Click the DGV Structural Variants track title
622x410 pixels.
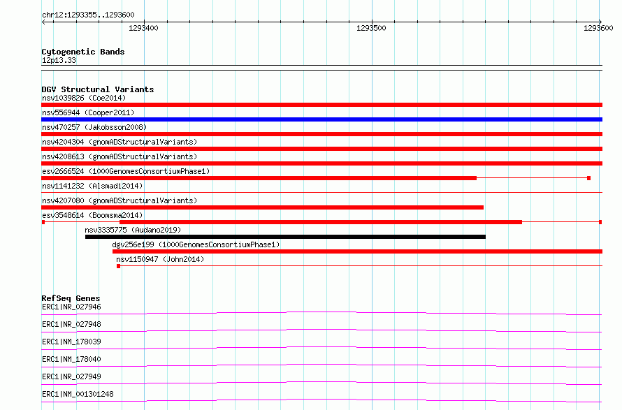coord(98,89)
